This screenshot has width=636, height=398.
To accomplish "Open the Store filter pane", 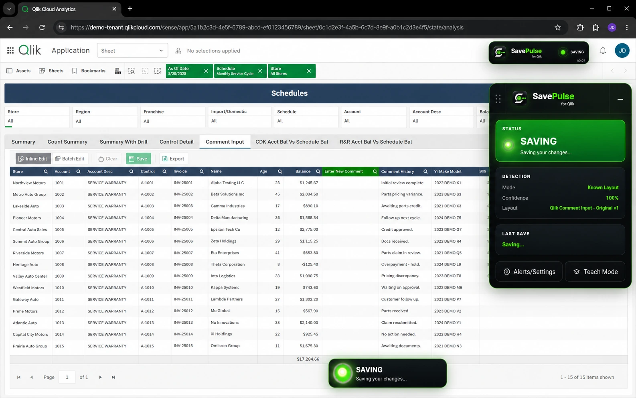I will 37,117.
